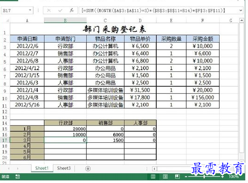
Task: Click header cell 申请日期
Action: pyautogui.click(x=27, y=39)
